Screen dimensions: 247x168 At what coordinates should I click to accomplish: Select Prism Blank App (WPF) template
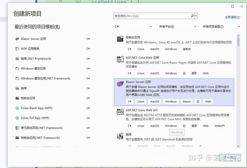coord(37,108)
